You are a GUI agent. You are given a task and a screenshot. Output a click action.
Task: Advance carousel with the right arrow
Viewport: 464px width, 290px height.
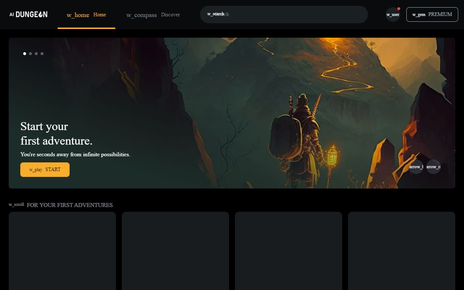click(x=434, y=167)
